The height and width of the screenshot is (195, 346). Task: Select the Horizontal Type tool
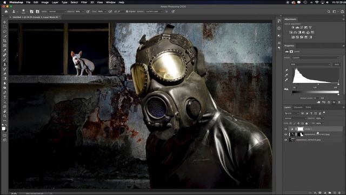pyautogui.click(x=5, y=97)
